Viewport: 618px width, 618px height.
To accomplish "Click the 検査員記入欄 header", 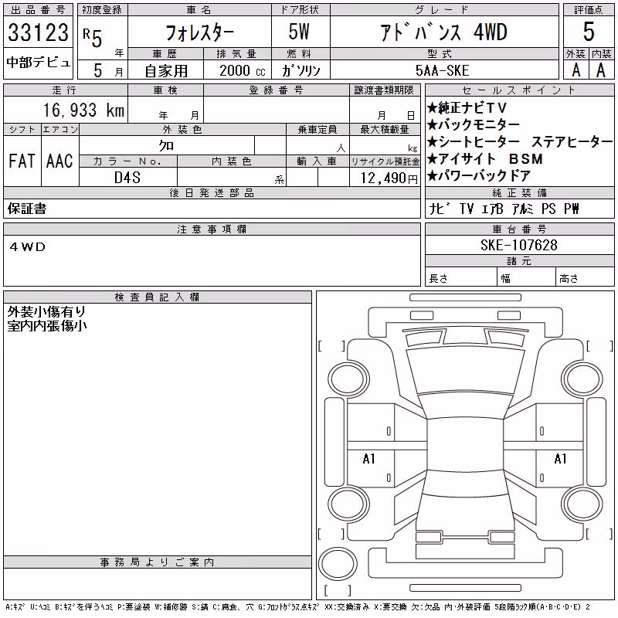I will click(x=158, y=297).
